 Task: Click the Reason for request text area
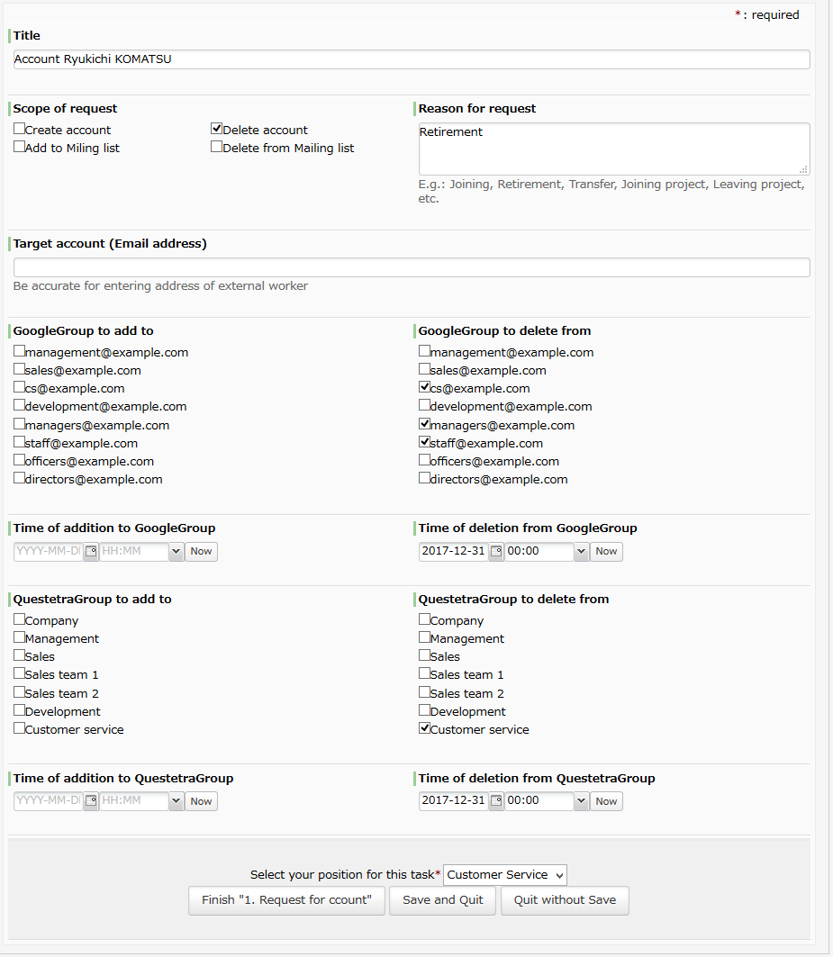point(614,149)
